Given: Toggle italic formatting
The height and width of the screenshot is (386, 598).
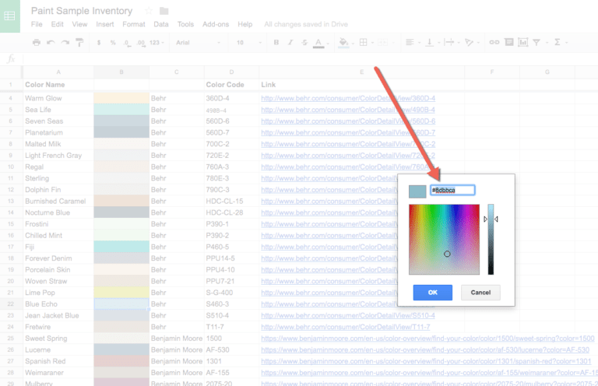Looking at the screenshot, I should pos(289,42).
